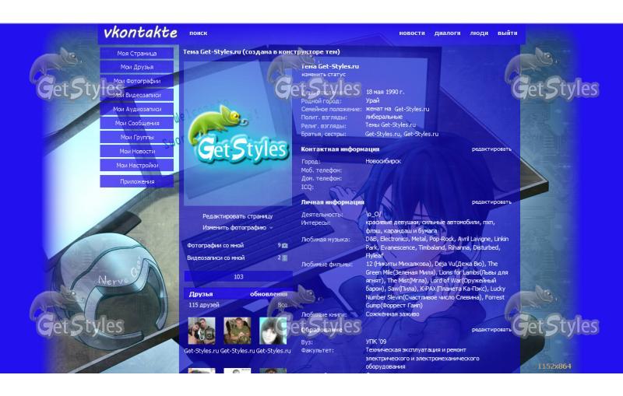
Task: Click новости in top navigation
Action: [x=412, y=33]
